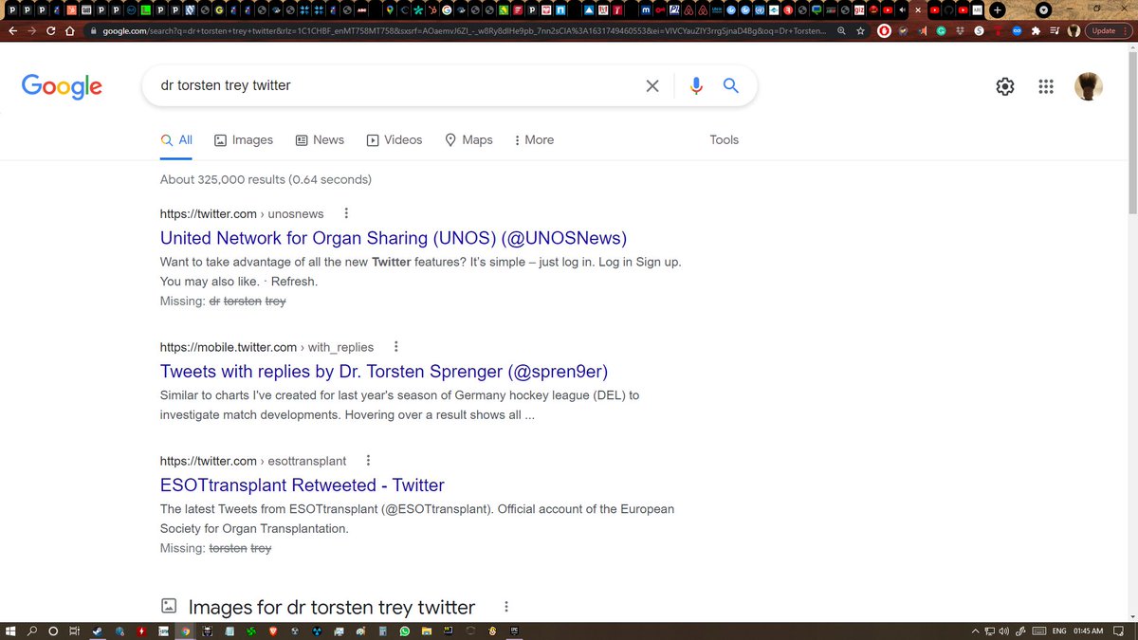Viewport: 1138px width, 640px height.
Task: Open the zoom indicator in address bar
Action: pos(841,30)
